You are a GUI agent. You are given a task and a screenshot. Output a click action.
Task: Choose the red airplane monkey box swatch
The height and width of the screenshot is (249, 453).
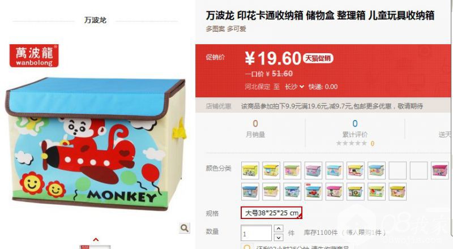[x=313, y=191]
